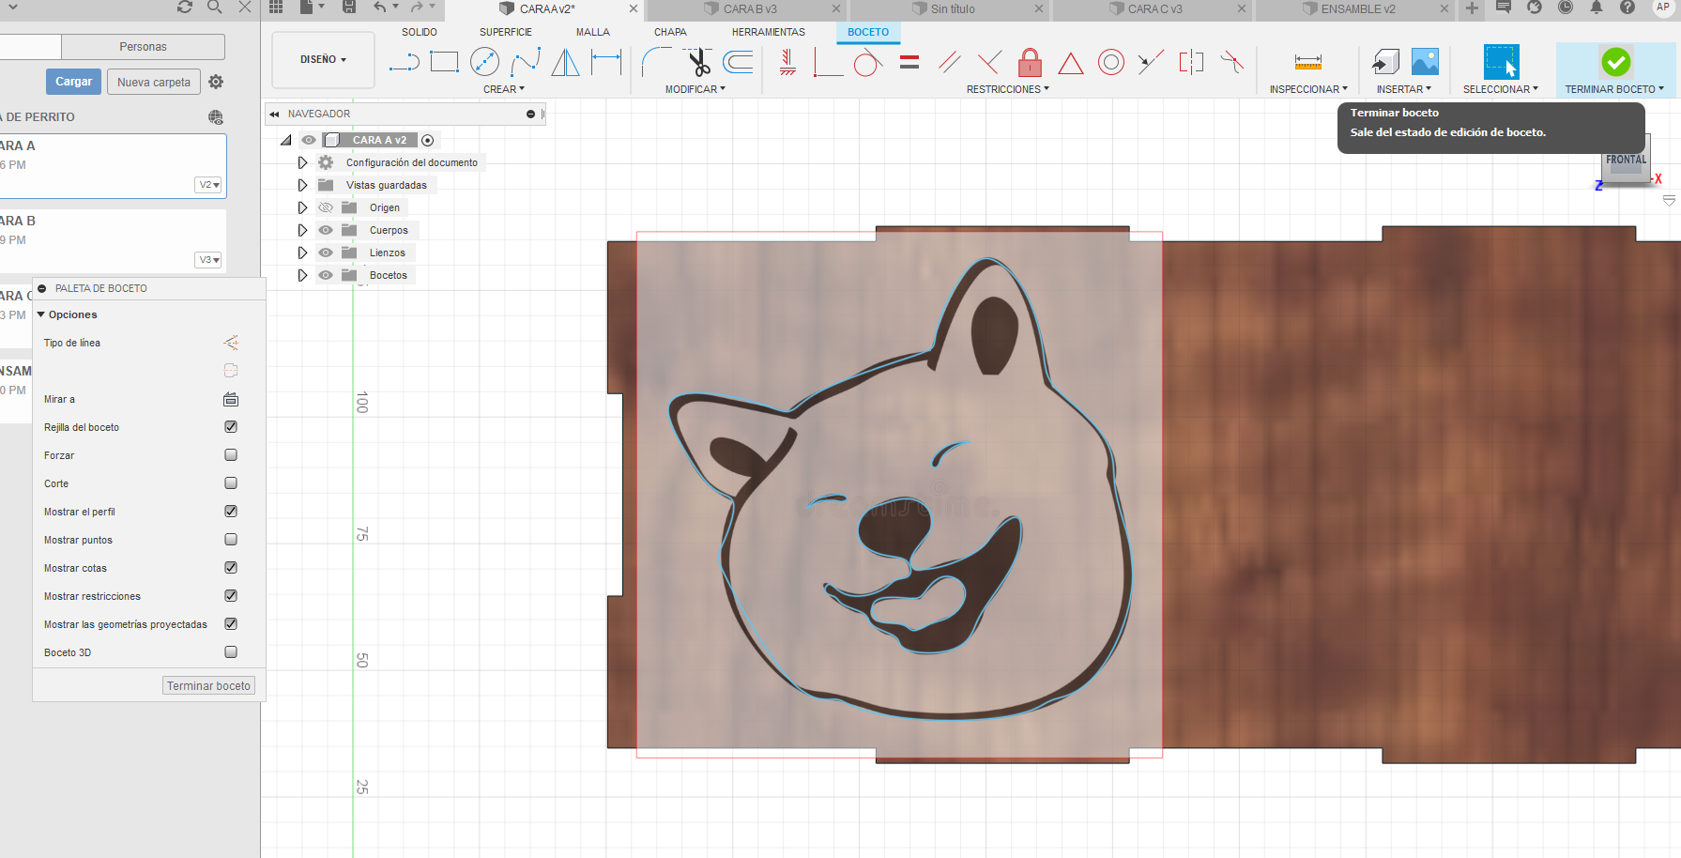
Task: Expand the Origen tree node
Action: pos(302,207)
